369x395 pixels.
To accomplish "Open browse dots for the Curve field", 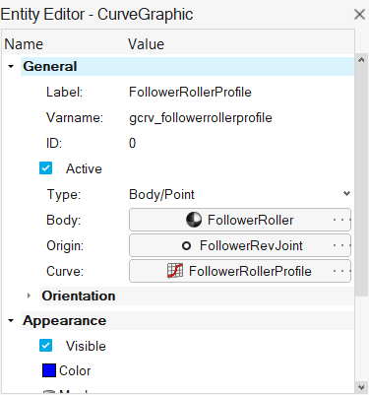I will pos(341,271).
